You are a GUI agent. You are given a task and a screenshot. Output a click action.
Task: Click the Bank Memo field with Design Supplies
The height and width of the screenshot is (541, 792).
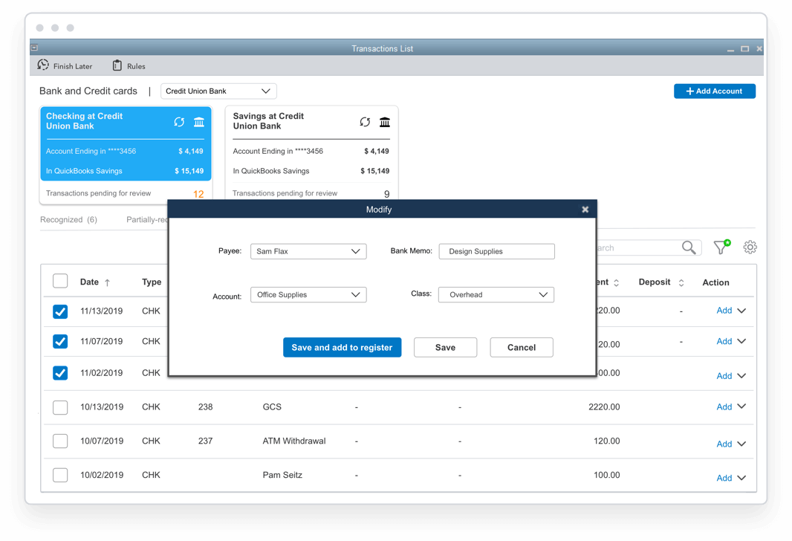point(496,251)
